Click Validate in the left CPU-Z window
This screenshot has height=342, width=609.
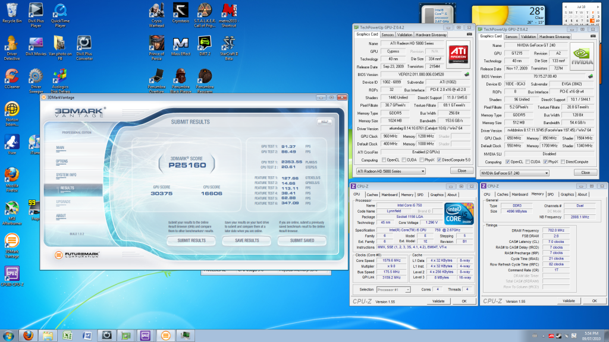[x=438, y=301]
